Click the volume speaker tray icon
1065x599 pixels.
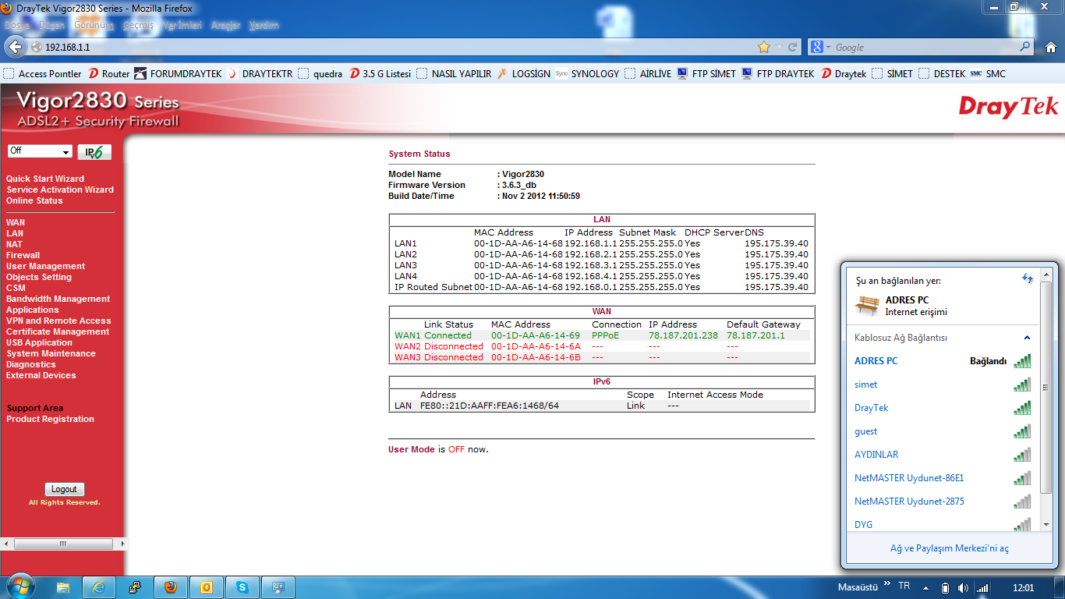(963, 587)
